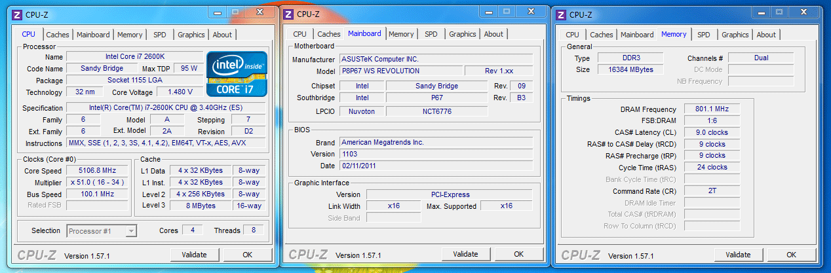Viewport: 831px width, 273px height.
Task: Click the Max TDP value '95 W'
Action: [x=189, y=68]
